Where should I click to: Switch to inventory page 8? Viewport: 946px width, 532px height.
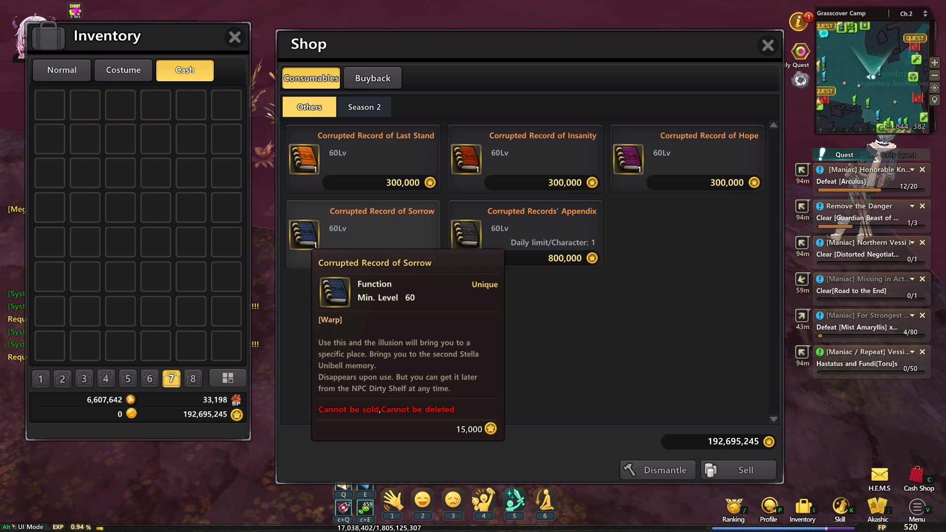click(x=193, y=379)
